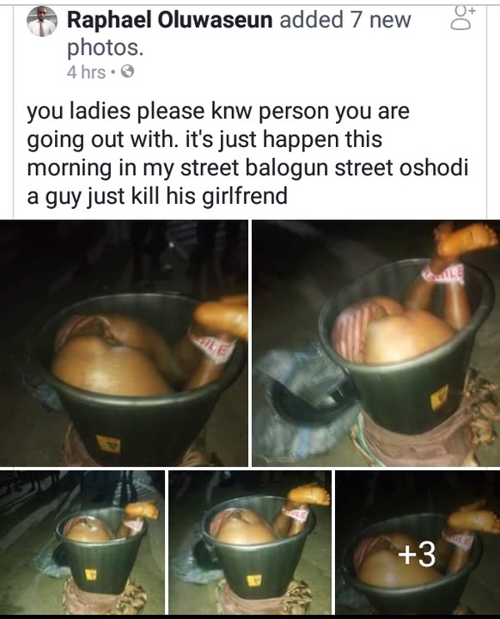
Task: View the small bottom-middle photo thumbnail
Action: [x=250, y=542]
